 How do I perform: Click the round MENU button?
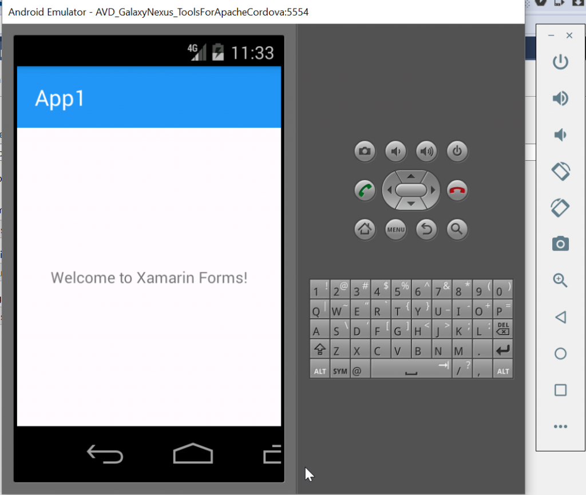coord(395,229)
